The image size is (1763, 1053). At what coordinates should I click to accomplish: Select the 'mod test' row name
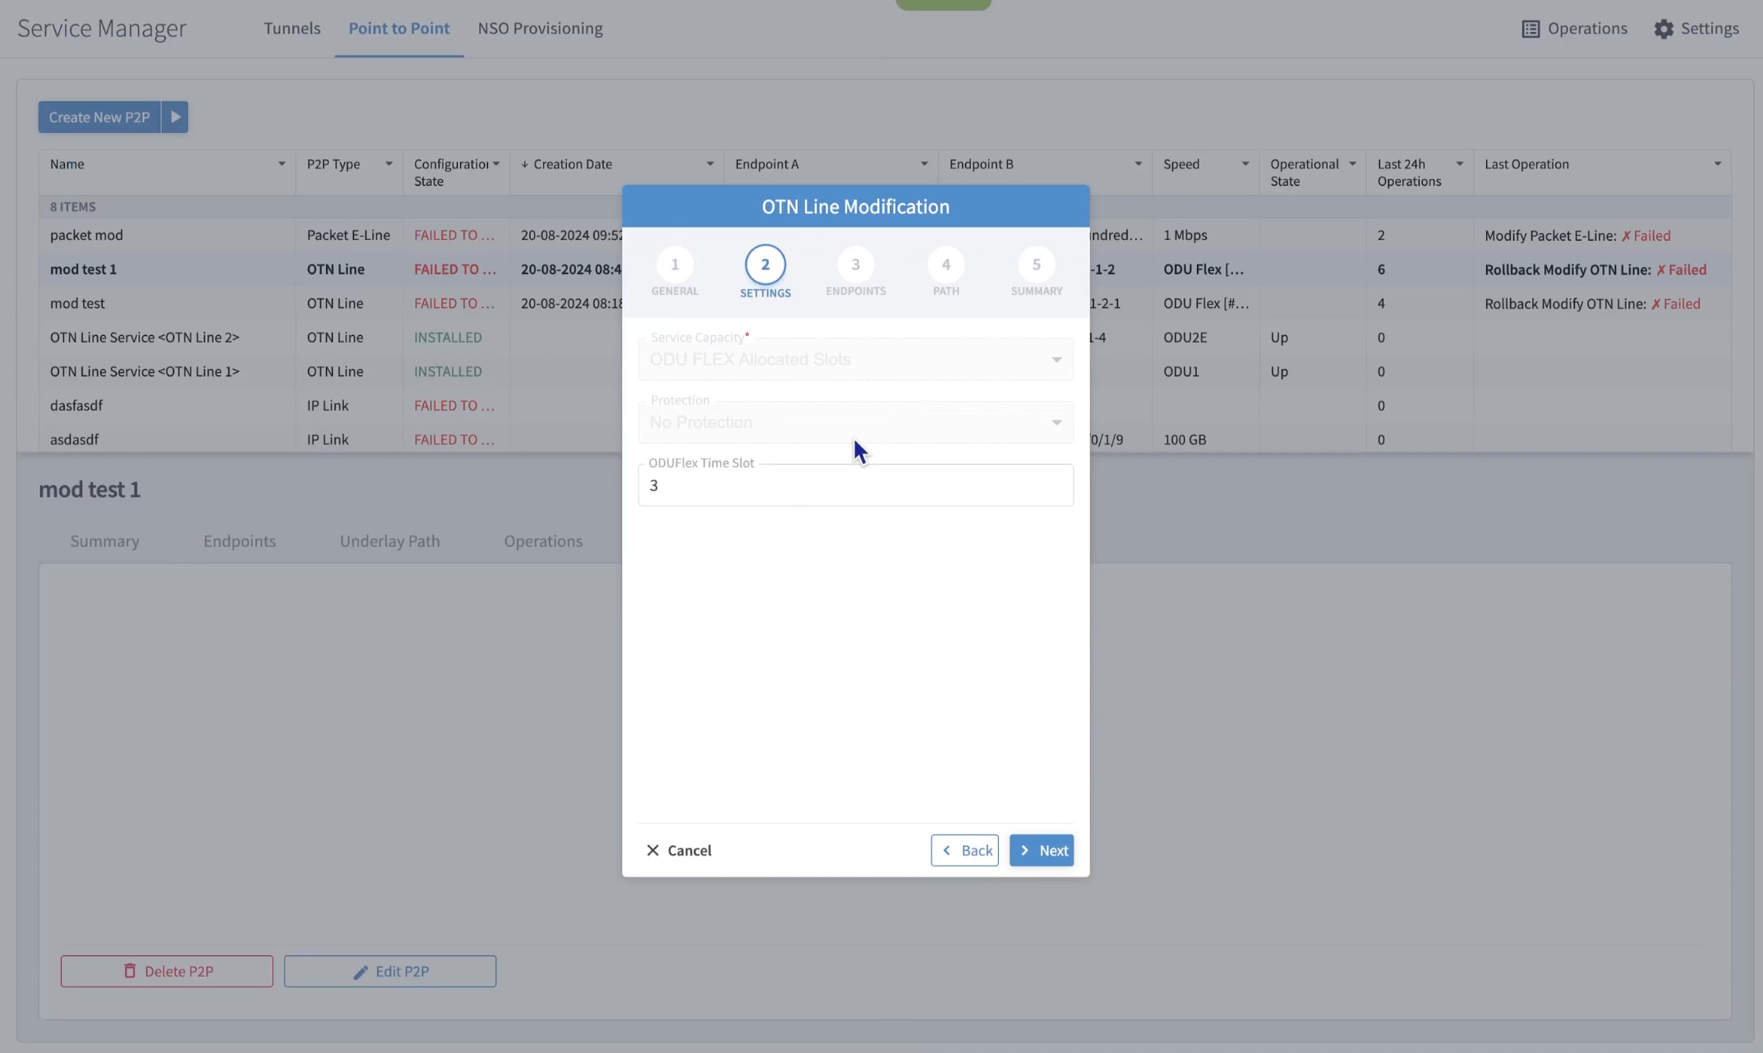point(77,303)
